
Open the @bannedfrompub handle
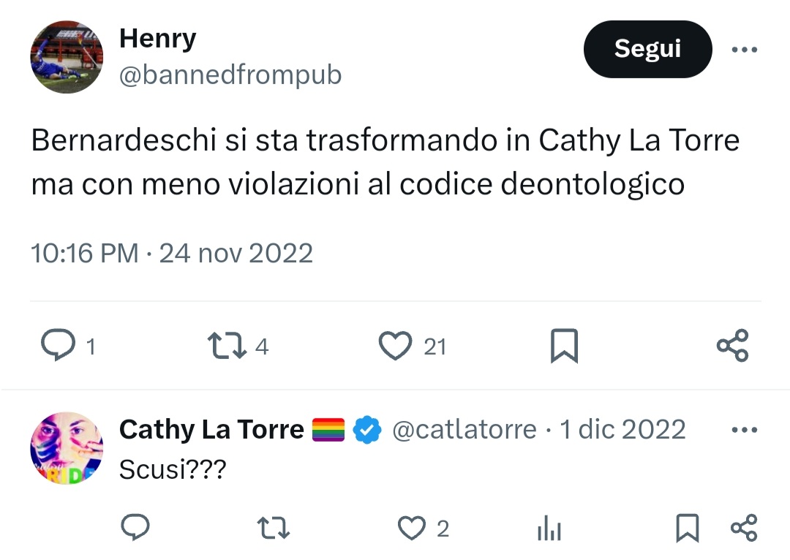tap(230, 75)
